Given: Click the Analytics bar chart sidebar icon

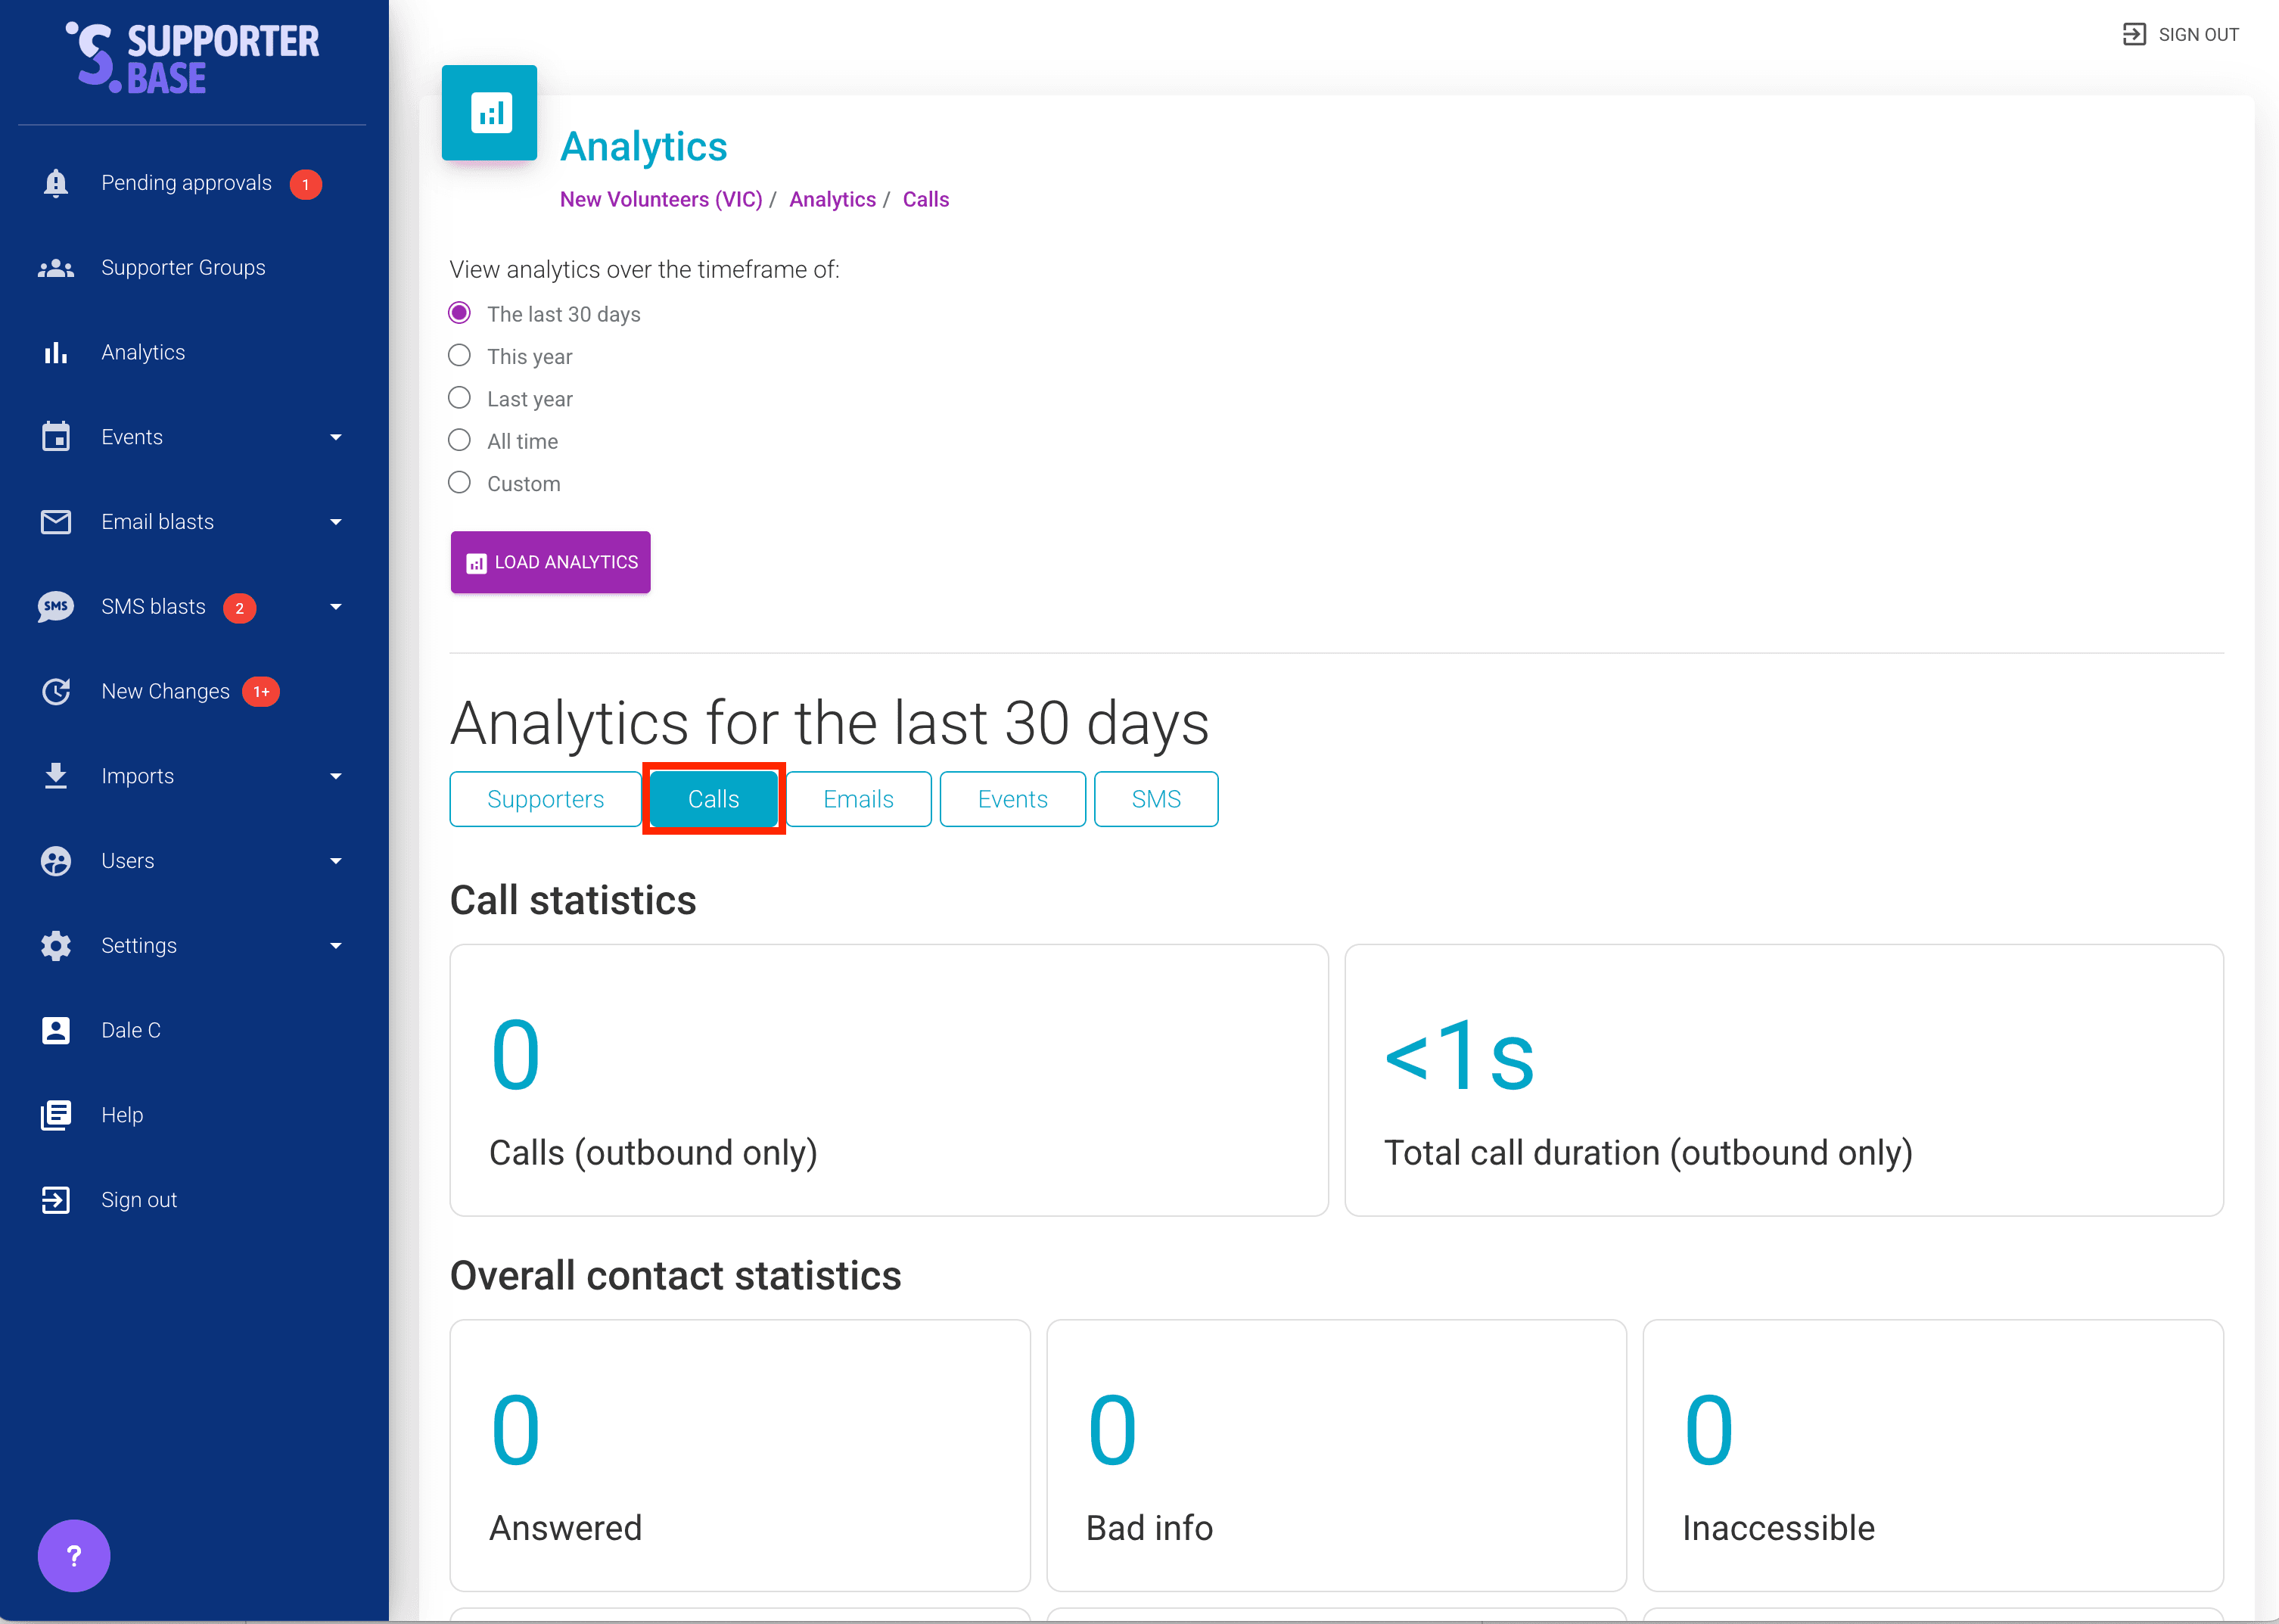Looking at the screenshot, I should (56, 353).
